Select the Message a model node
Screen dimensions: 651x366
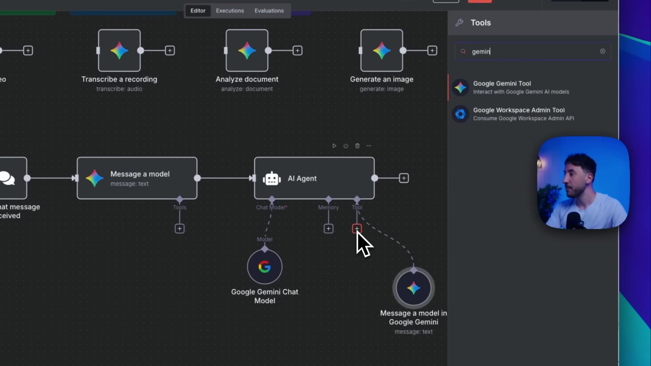pos(137,178)
